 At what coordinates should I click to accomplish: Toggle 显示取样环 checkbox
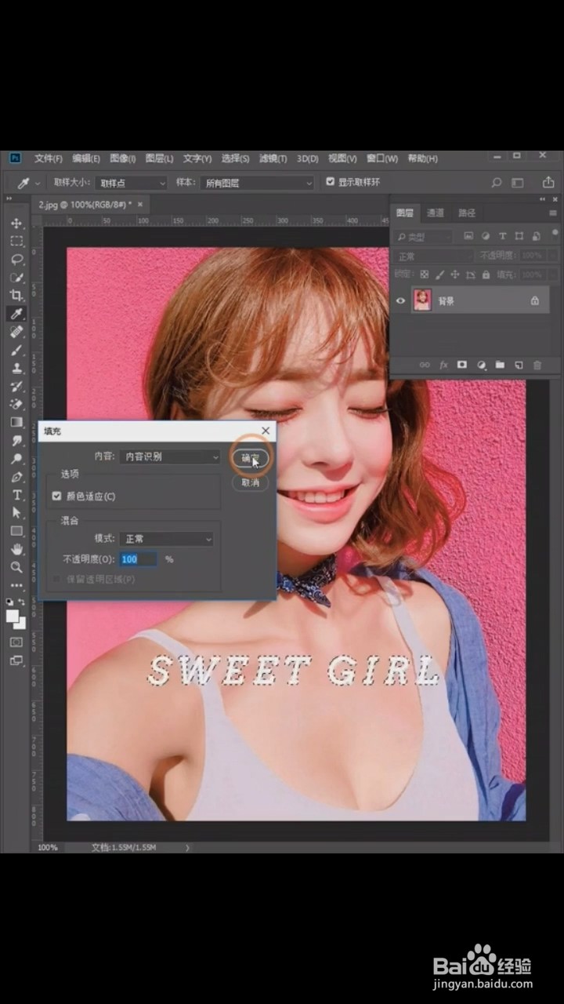tap(331, 182)
